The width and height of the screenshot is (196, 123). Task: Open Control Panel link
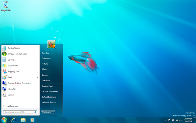click(x=47, y=86)
